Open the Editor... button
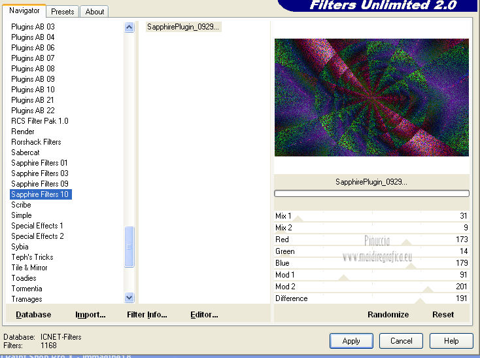Viewport: 480px width, 358px height. point(204,315)
